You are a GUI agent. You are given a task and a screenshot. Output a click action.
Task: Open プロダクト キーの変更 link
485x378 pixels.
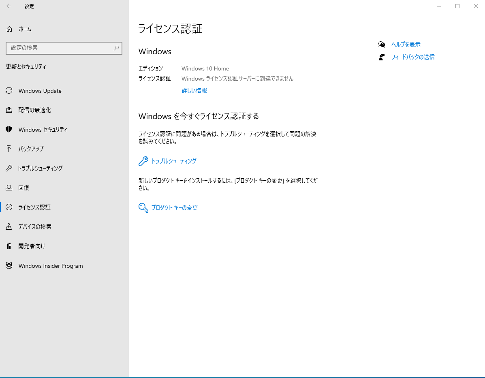click(174, 208)
